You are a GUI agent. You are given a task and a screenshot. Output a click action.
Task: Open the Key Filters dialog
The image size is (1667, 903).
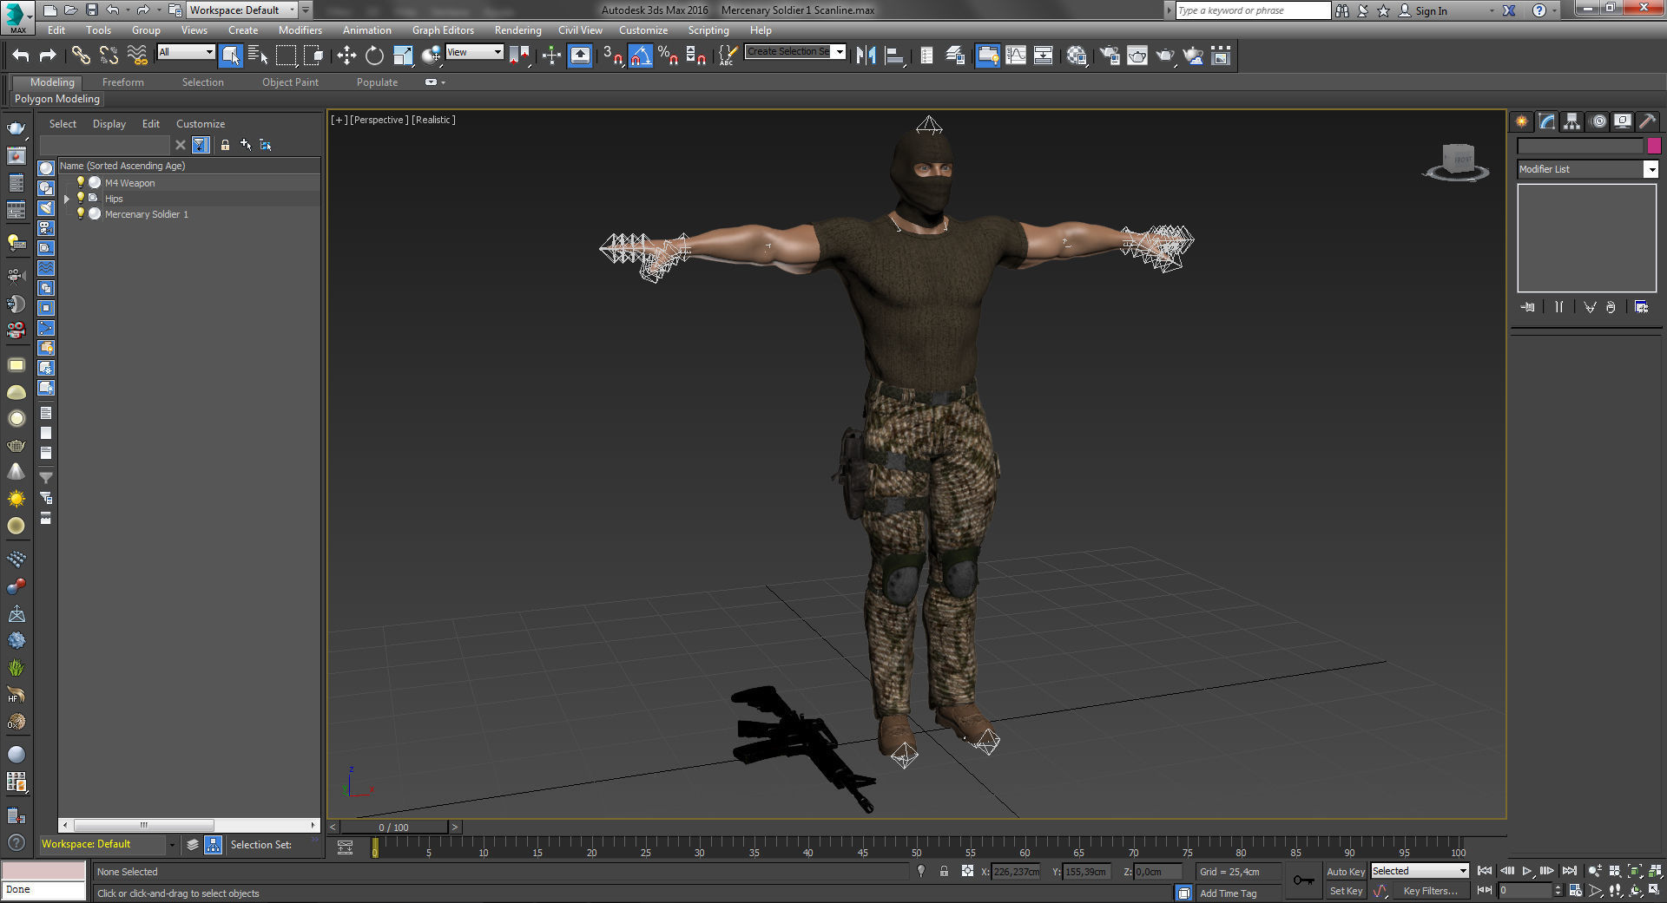coord(1429,891)
